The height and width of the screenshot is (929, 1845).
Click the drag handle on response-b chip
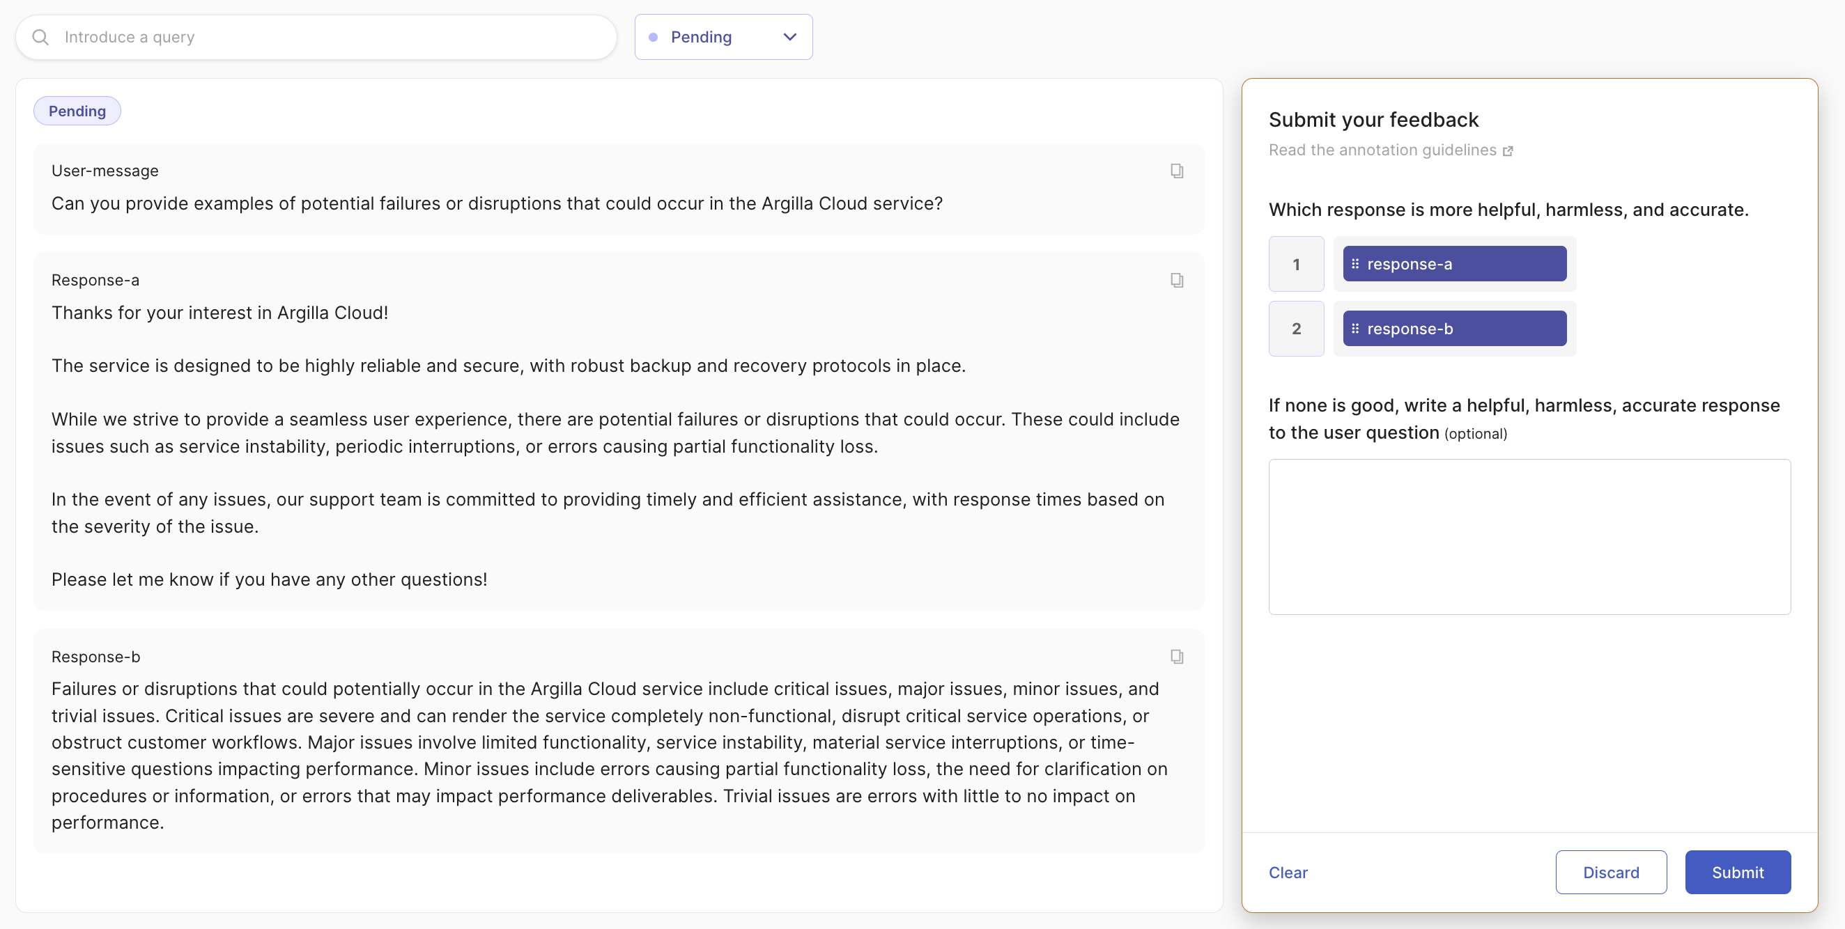pyautogui.click(x=1355, y=329)
